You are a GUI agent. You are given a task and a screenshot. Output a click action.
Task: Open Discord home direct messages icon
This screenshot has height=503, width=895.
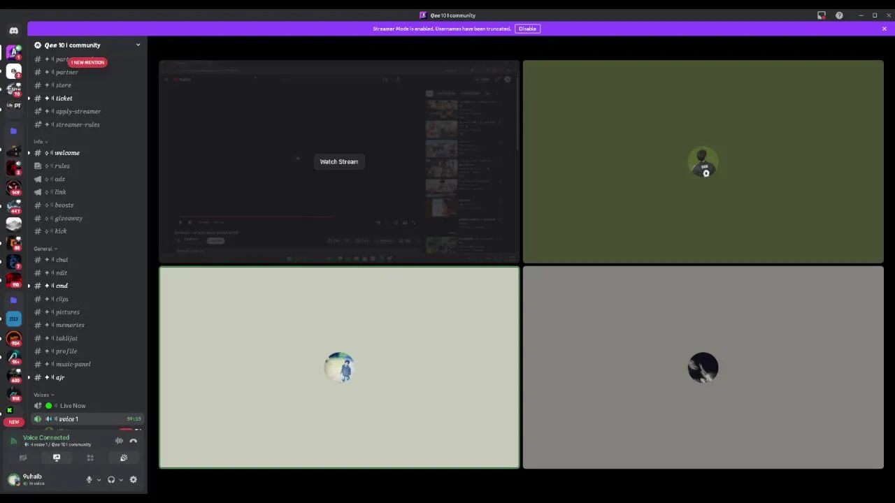13,31
